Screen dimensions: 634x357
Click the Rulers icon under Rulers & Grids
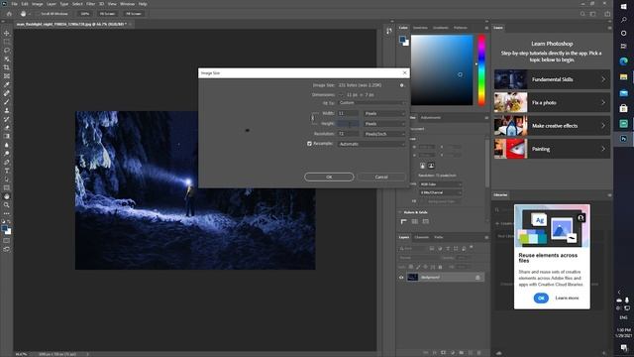pyautogui.click(x=404, y=221)
